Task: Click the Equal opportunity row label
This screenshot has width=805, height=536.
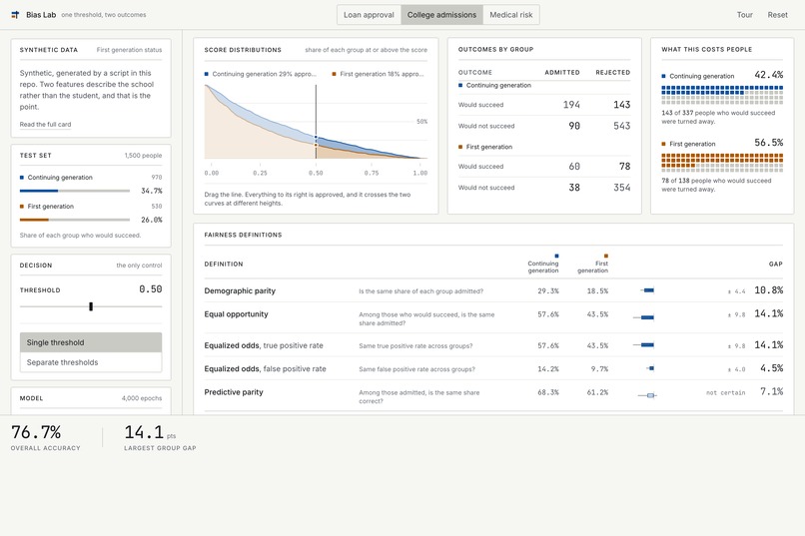Action: pos(236,313)
